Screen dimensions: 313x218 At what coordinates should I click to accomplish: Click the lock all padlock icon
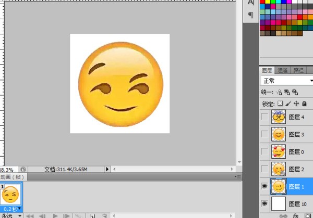point(304,103)
